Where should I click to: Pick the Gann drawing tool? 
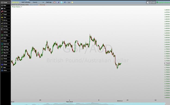pyautogui.click(x=5, y=38)
